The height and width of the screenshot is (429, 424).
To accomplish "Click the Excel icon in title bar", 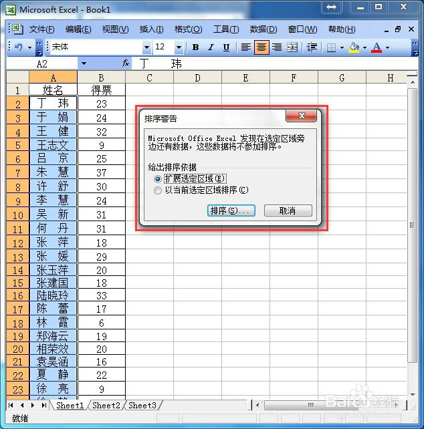I will [x=11, y=10].
